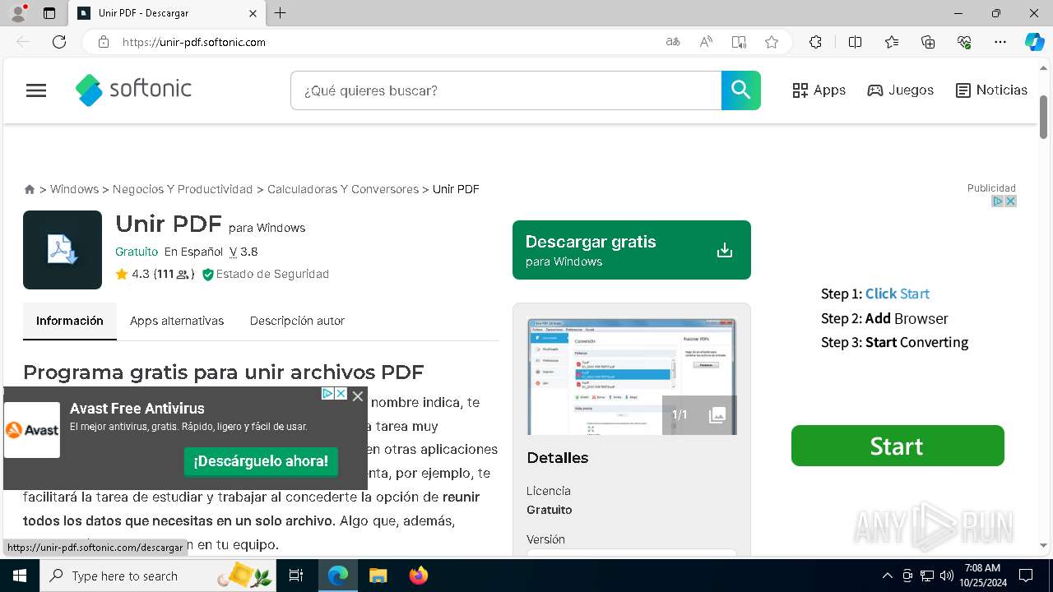Open Edge settings and more menu
This screenshot has width=1053, height=592.
click(x=1000, y=42)
